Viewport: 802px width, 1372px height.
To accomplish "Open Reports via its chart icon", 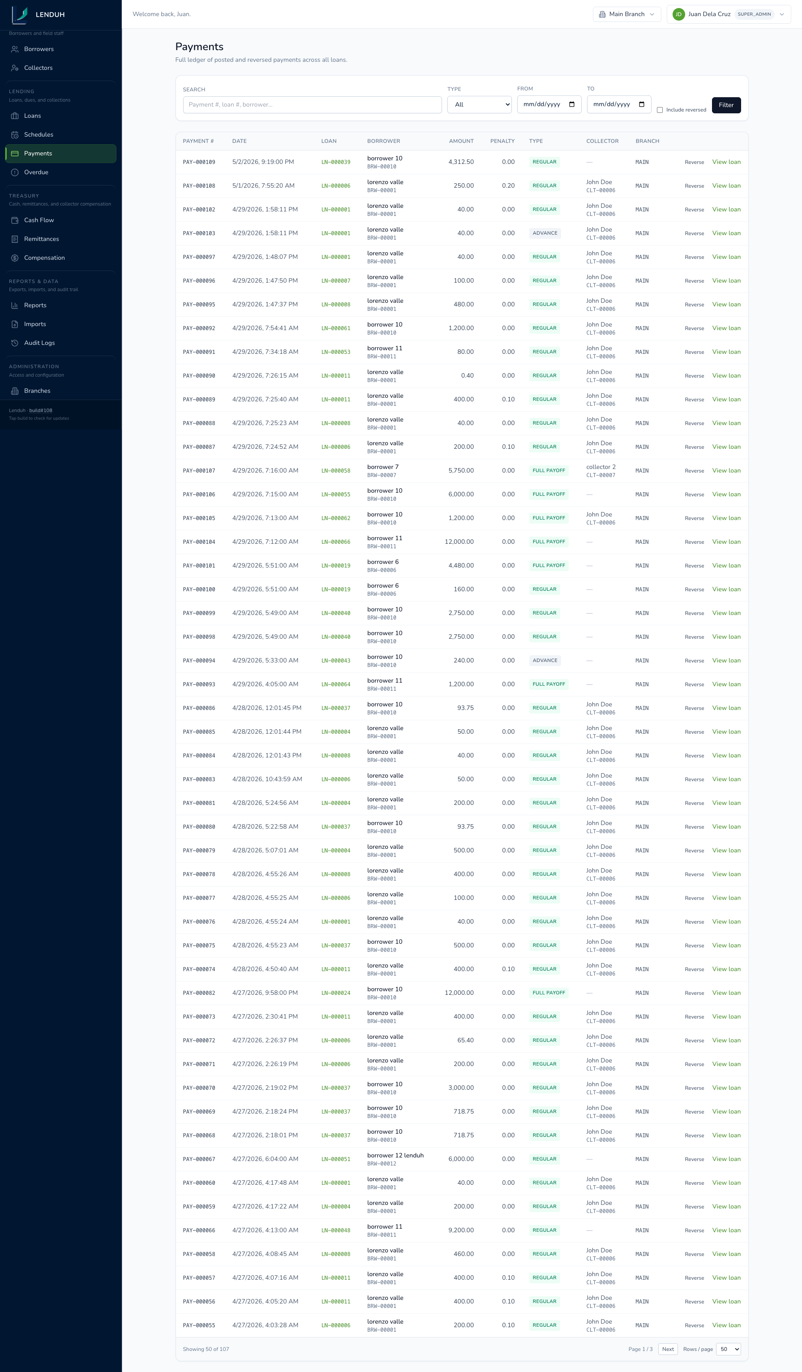I will point(15,305).
